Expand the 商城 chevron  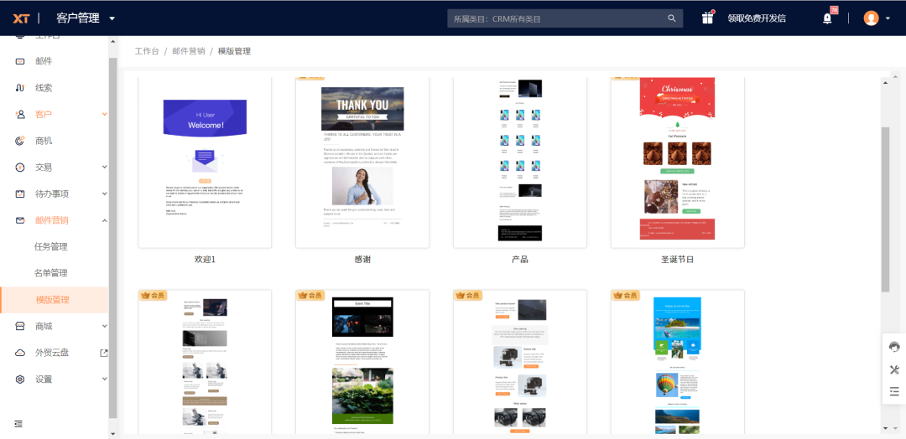click(105, 327)
